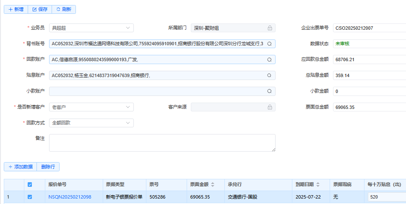Viewport: 406px width, 204px height.
Task: Click the 新增 button
Action: (16, 9)
